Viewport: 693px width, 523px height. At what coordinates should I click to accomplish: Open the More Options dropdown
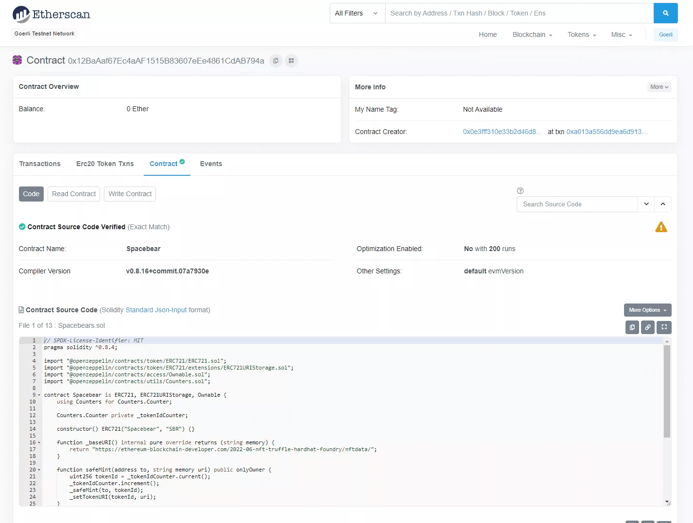[647, 310]
